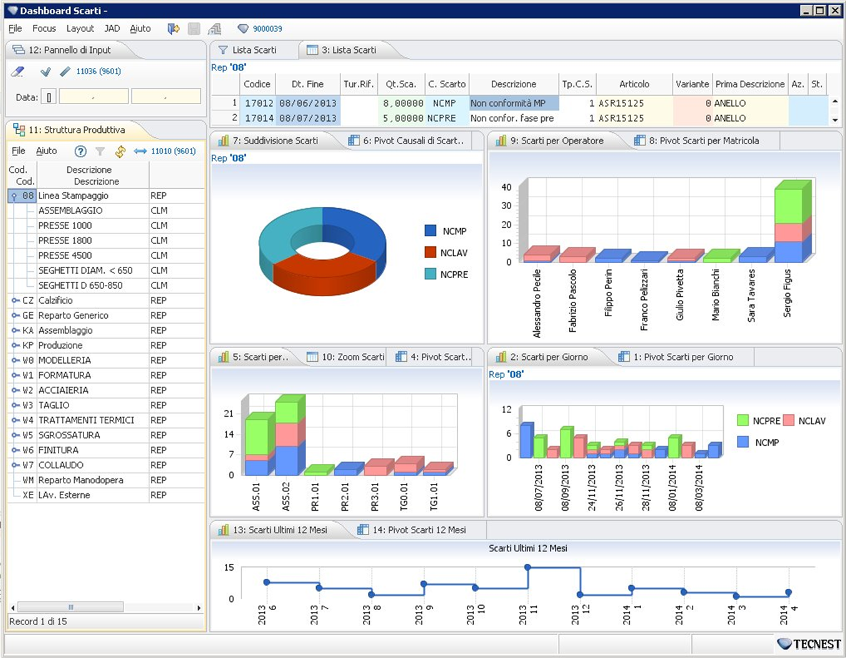Click the blue double-arrow icon beside 11010
The height and width of the screenshot is (658, 846).
140,151
